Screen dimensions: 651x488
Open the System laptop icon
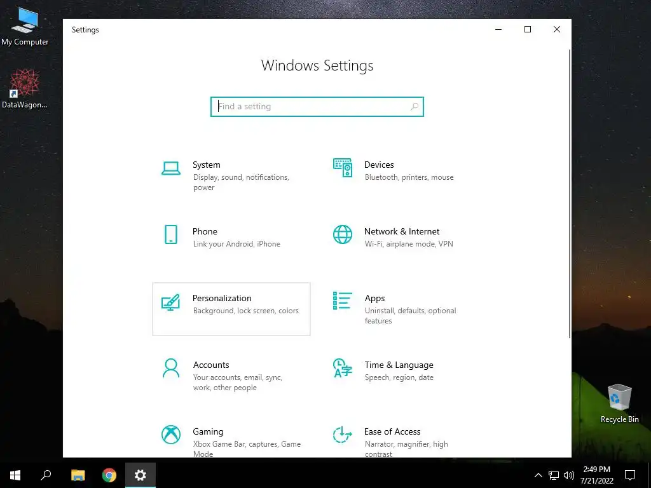click(170, 168)
